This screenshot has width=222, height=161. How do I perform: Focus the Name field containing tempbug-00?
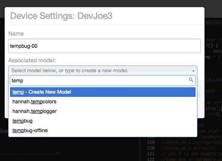(104, 46)
